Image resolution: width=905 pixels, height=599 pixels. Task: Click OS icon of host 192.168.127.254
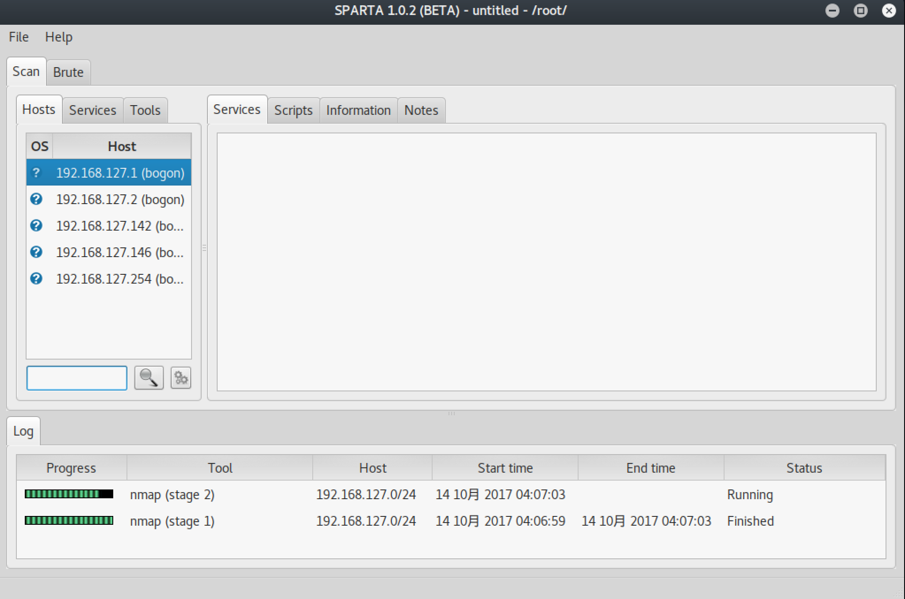[x=36, y=279]
